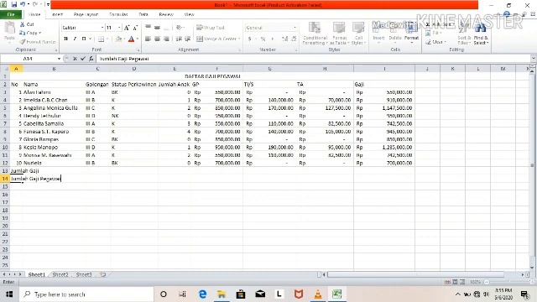This screenshot has height=302, width=537.
Task: Open Insert Function fx dialog
Action: coord(91,59)
